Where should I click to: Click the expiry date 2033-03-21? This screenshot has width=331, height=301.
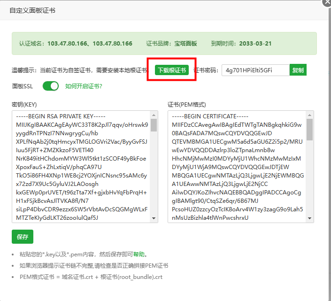coord(255,44)
